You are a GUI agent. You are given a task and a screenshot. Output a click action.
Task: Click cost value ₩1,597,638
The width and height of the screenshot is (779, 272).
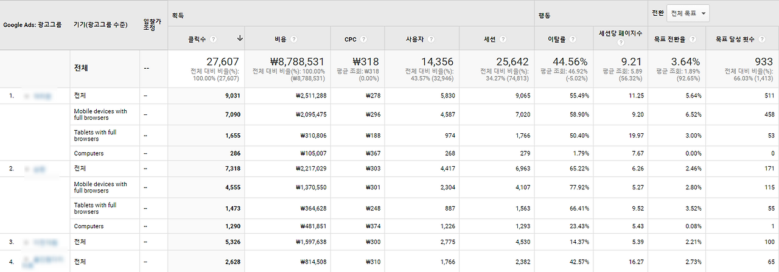tap(311, 242)
